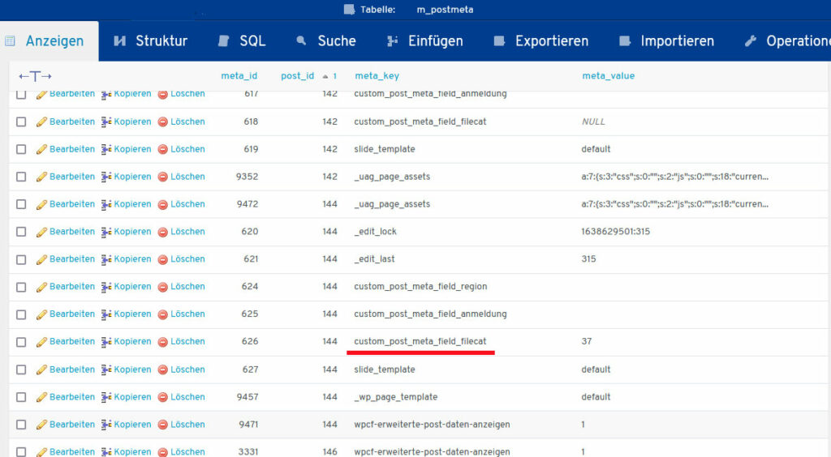Click Löschen link for row 621
831x457 pixels.
tap(187, 259)
